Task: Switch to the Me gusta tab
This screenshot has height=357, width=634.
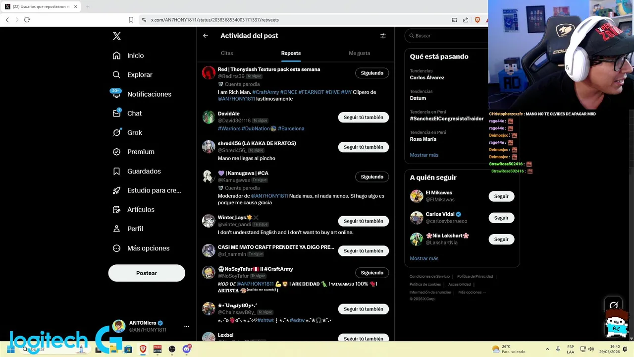Action: [360, 53]
